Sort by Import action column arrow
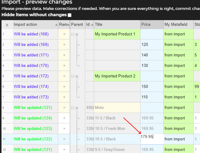The image size is (200, 153). click(x=56, y=25)
